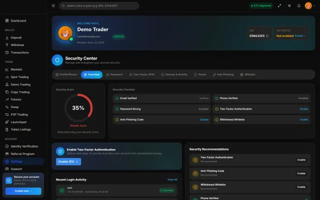Screen dimensions: 320x200
Task: Click the 35% security score ring
Action: 78,108
